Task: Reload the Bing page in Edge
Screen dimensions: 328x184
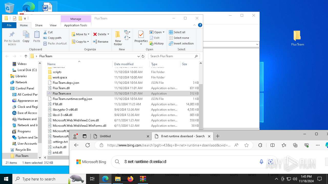Action: pos(88,145)
